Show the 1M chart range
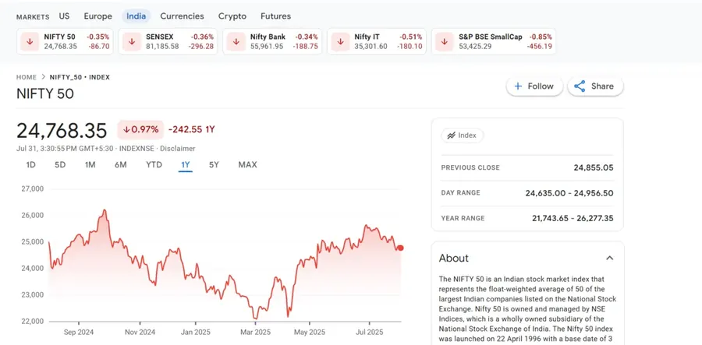The width and height of the screenshot is (702, 345). coord(90,165)
